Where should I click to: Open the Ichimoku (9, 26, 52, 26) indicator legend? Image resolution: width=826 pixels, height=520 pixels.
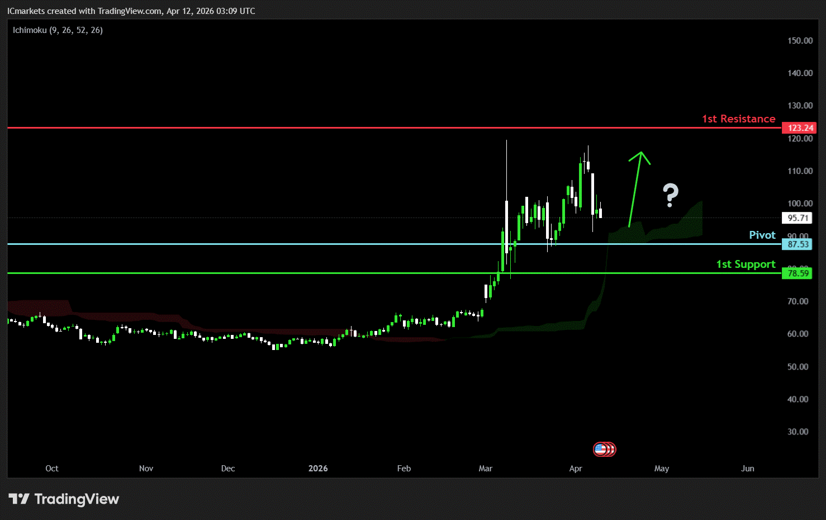coord(58,30)
